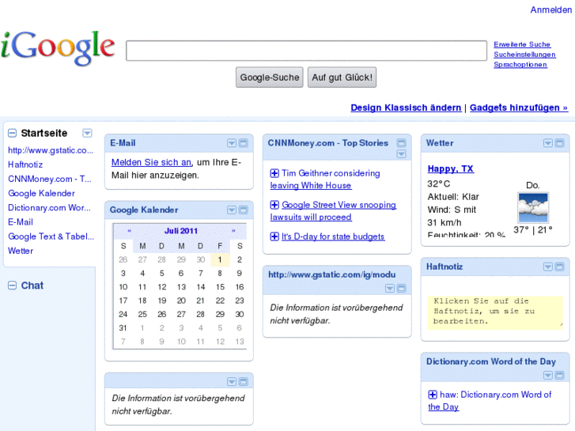
Task: Click the Auf gut Glück! button
Action: 342,78
